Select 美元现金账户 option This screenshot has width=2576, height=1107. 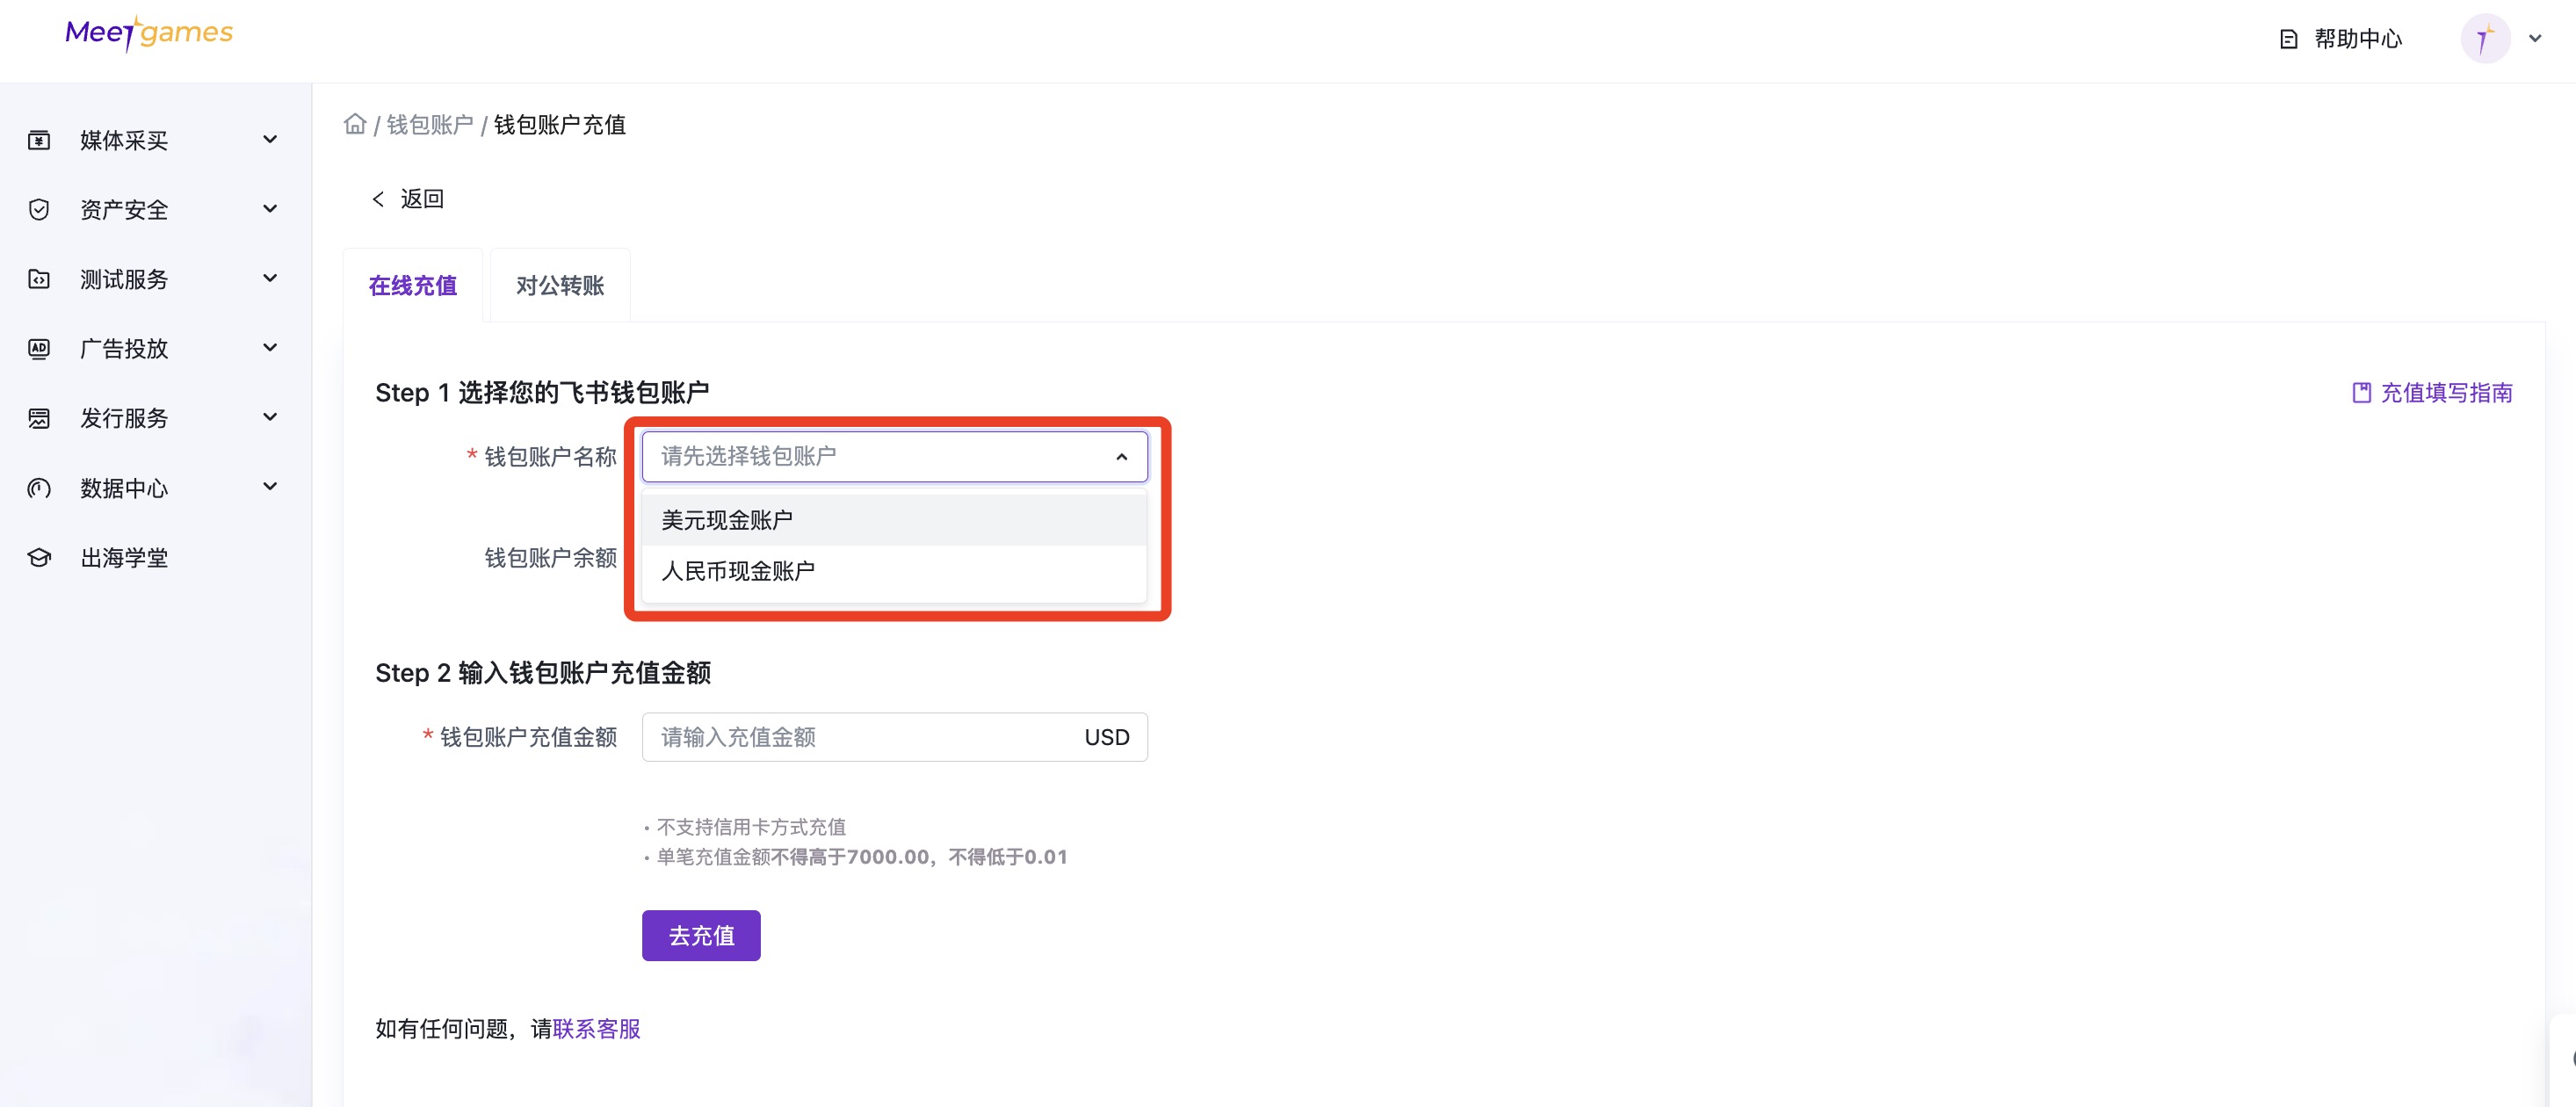pyautogui.click(x=894, y=520)
